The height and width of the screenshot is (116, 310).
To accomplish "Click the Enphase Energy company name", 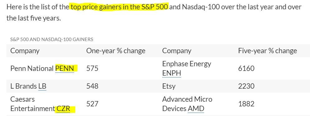I will 187,64.
